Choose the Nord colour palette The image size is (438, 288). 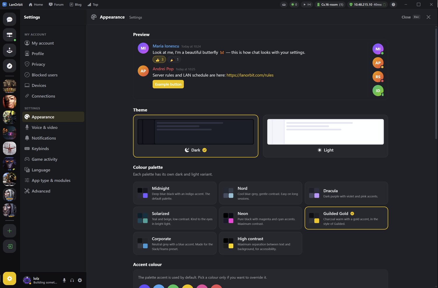click(x=260, y=193)
